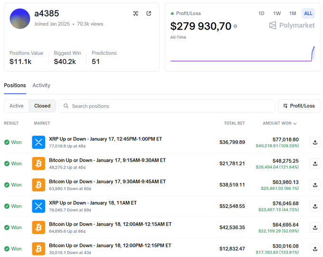Share the Bitcoin 12:00AM-12:15AM position
This screenshot has height=257, width=323.
pos(315,227)
